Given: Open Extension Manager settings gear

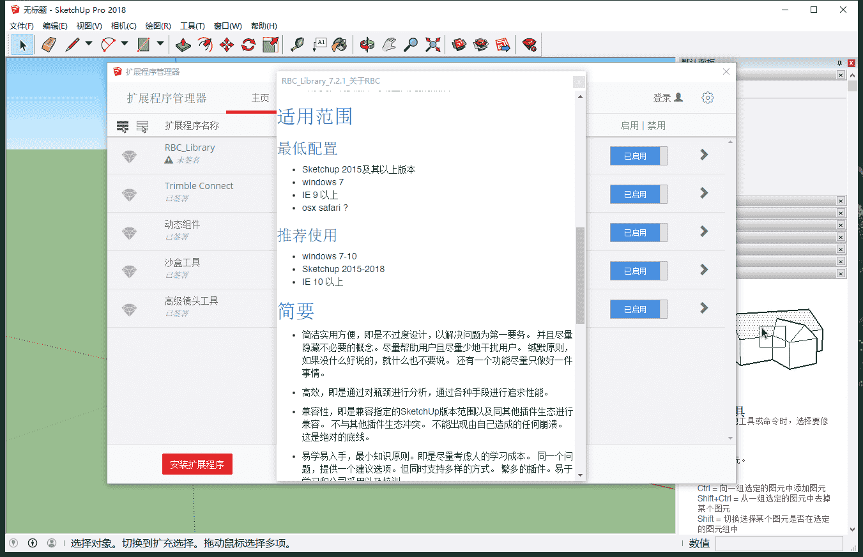Looking at the screenshot, I should tap(707, 98).
